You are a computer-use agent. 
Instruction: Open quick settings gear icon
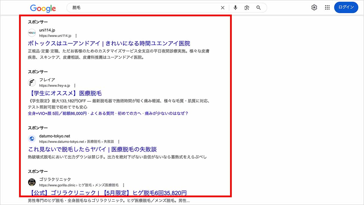click(314, 7)
